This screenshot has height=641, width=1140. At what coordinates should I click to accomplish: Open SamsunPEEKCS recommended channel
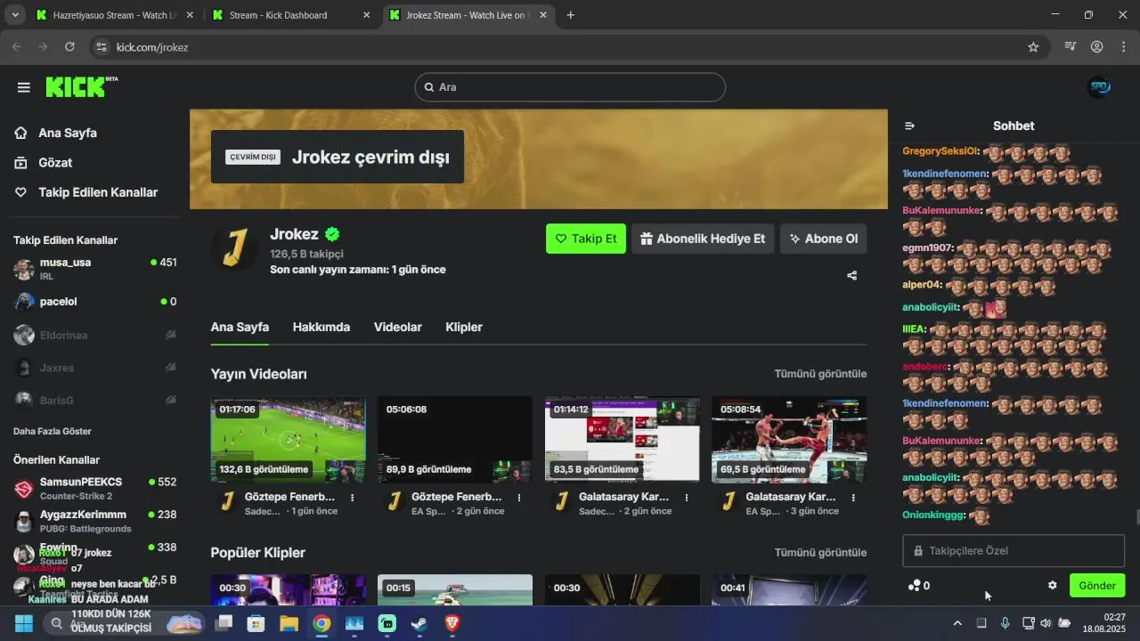tap(94, 488)
